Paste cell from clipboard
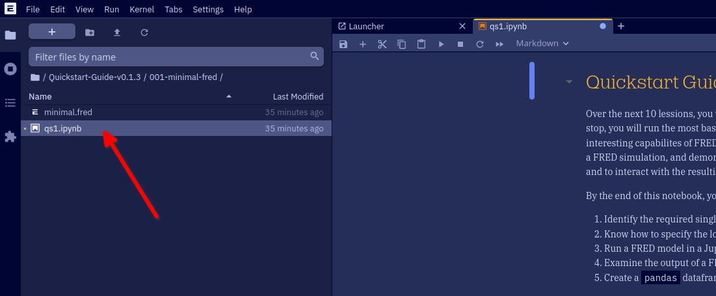The width and height of the screenshot is (716, 296). click(421, 44)
